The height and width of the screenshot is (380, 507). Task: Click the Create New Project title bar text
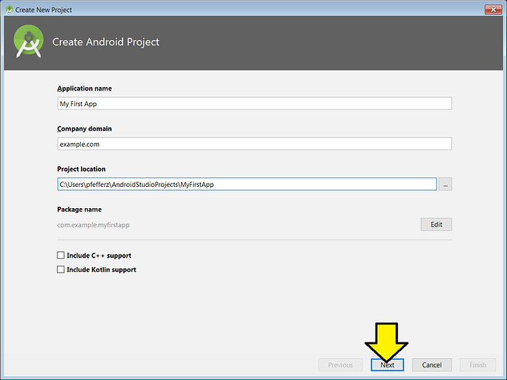coord(44,10)
